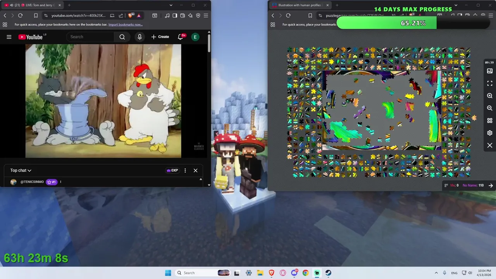
Task: Click the taskbar Search box
Action: (x=203, y=273)
